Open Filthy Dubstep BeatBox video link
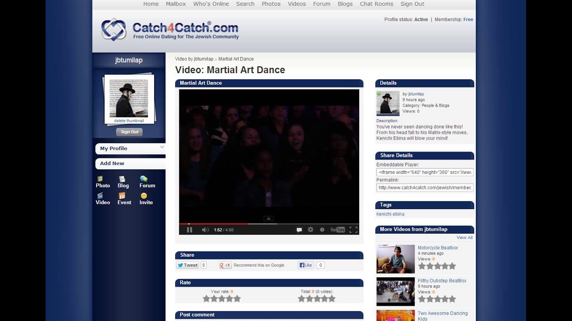The width and height of the screenshot is (572, 321). (442, 281)
